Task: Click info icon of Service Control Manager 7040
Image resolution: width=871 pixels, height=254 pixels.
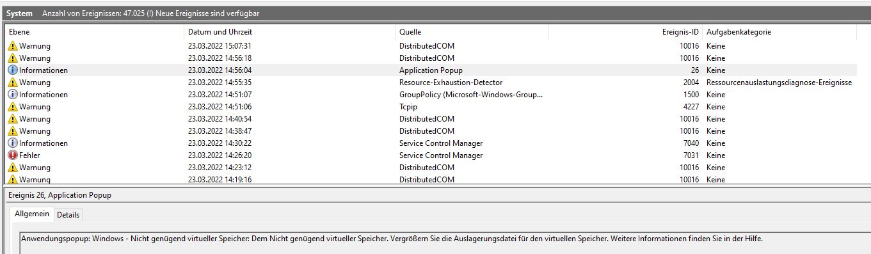Action: (x=13, y=143)
